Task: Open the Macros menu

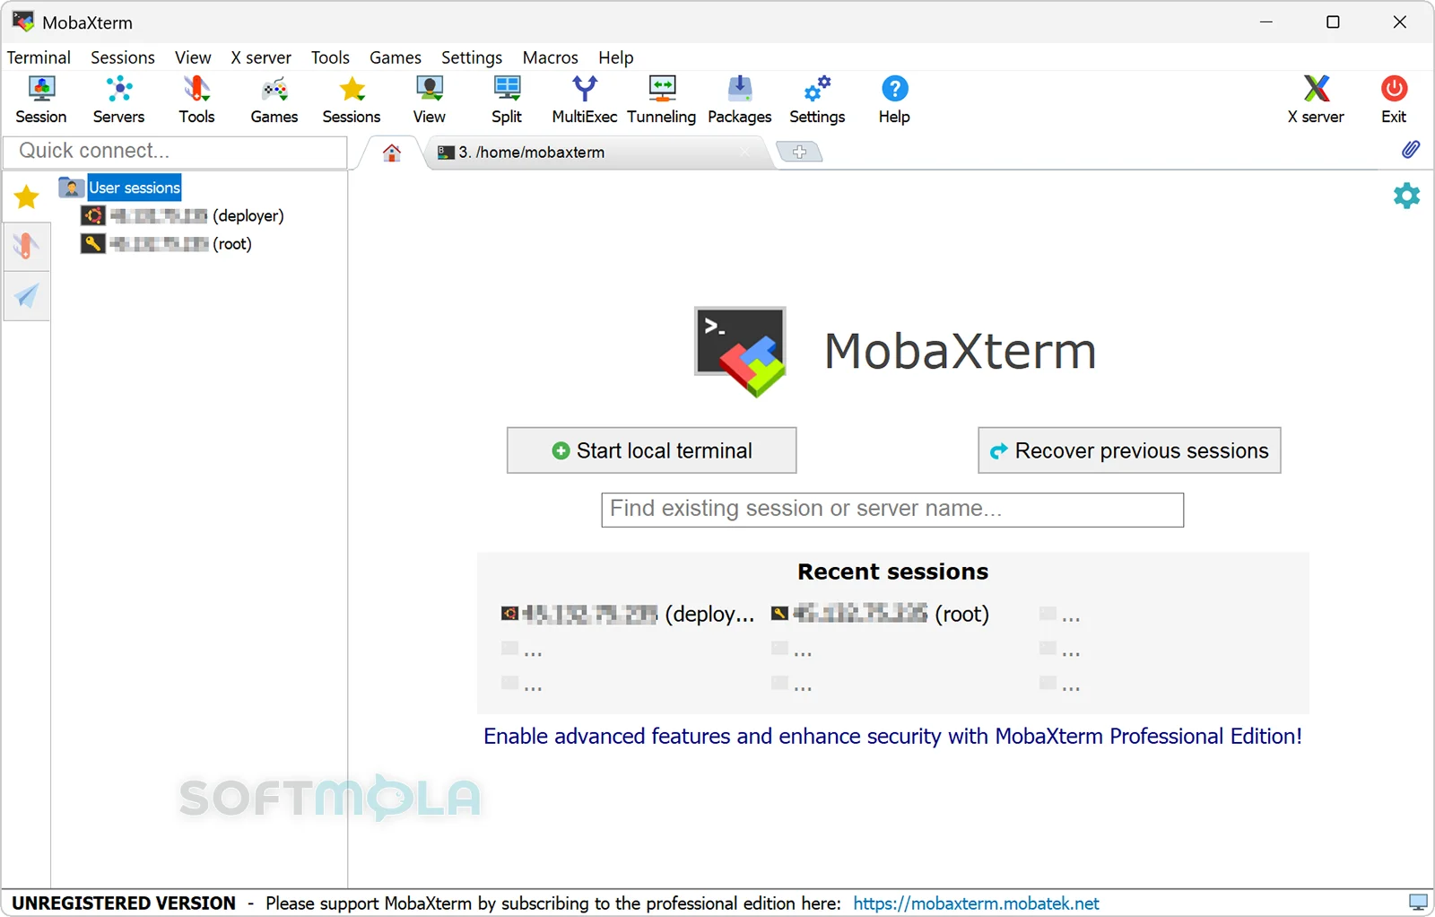Action: coord(550,57)
